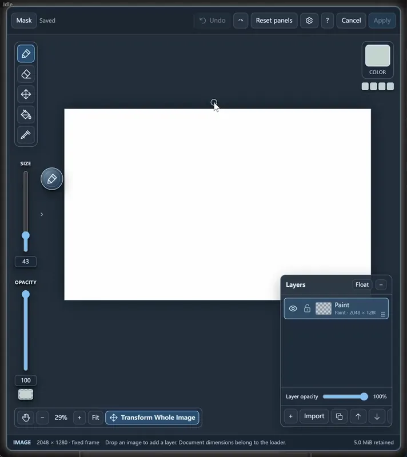Screen dimensions: 407x457
Task: Click the 5.0 MiB retained status
Action: pyautogui.click(x=374, y=442)
